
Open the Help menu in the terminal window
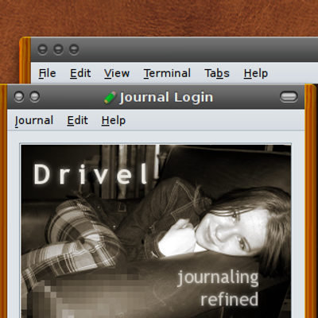256,73
